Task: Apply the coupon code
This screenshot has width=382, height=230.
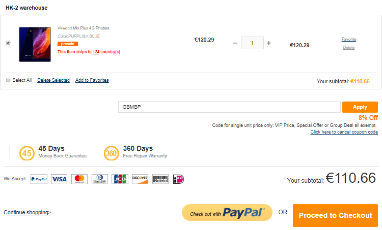Action: pyautogui.click(x=360, y=107)
